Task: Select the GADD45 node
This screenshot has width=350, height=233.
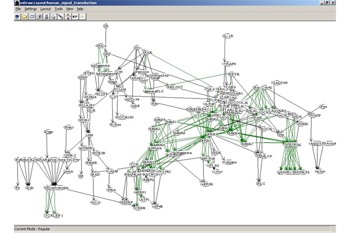Action: (280, 82)
